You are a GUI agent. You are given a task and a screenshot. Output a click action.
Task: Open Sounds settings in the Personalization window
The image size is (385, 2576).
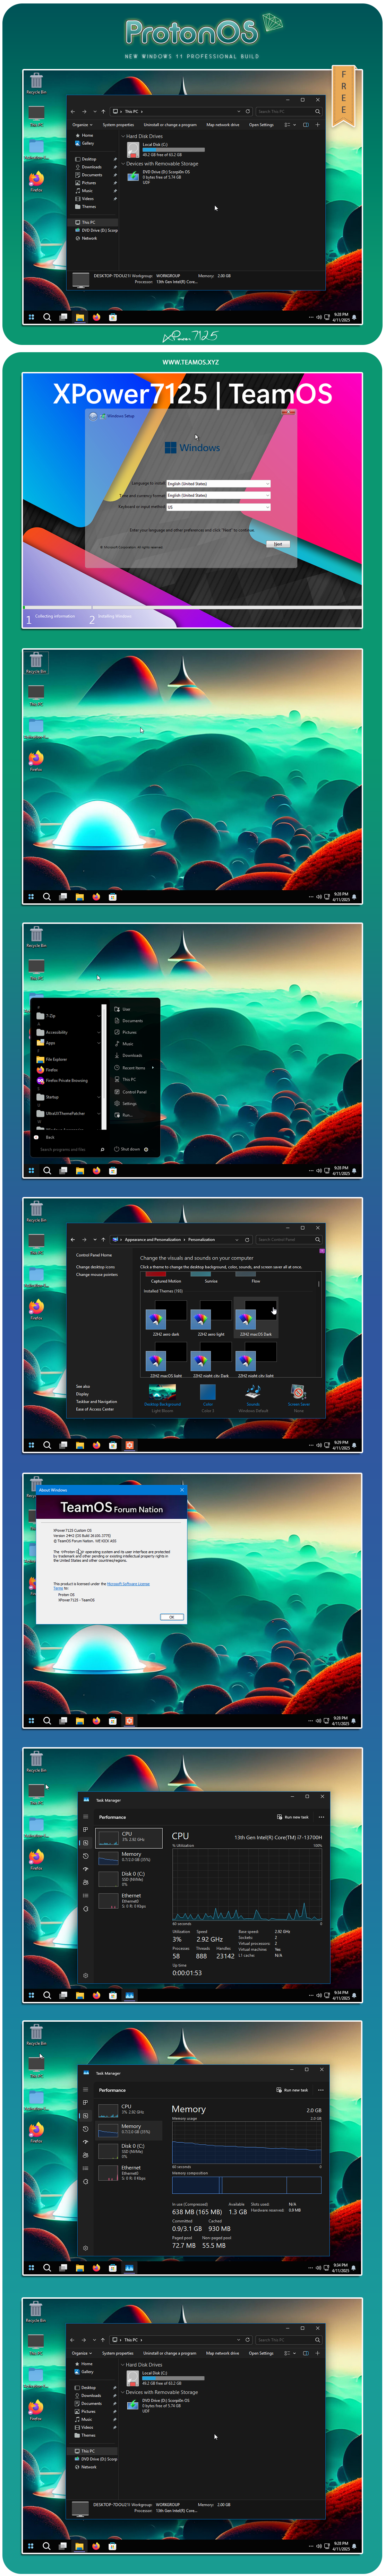[253, 1397]
